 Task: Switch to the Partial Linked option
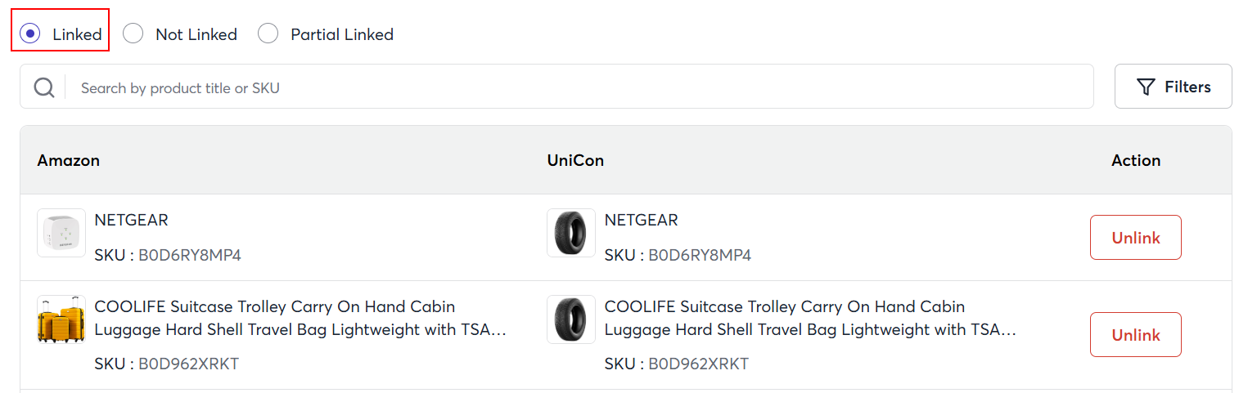(268, 33)
